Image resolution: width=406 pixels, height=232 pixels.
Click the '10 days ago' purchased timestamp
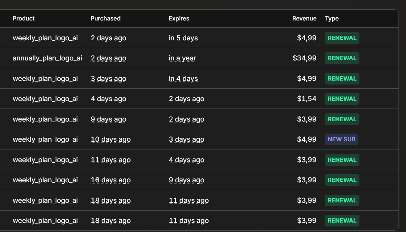click(x=111, y=139)
